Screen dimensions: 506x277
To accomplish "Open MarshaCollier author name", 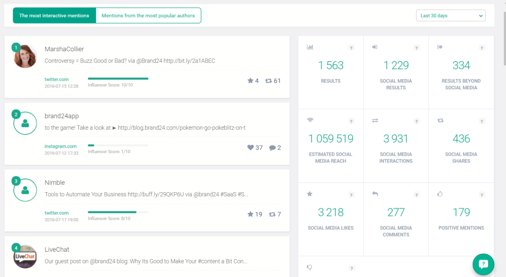I will click(x=64, y=49).
